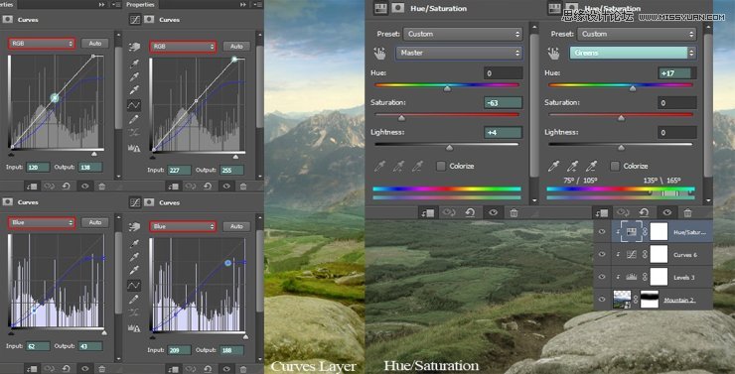Screen dimensions: 735x374
Task: Select the pencil draw-curve tool in Blue Curves panel
Action: click(134, 300)
